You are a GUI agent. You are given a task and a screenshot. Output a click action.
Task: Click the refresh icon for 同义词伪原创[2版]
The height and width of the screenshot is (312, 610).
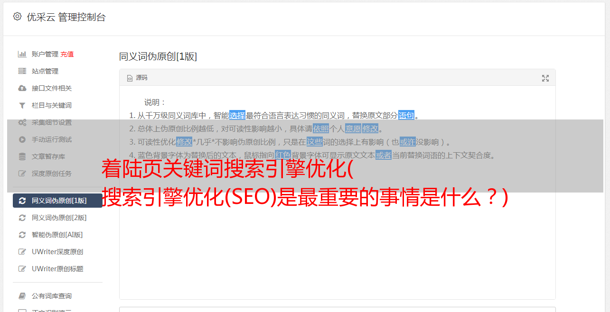[22, 218]
